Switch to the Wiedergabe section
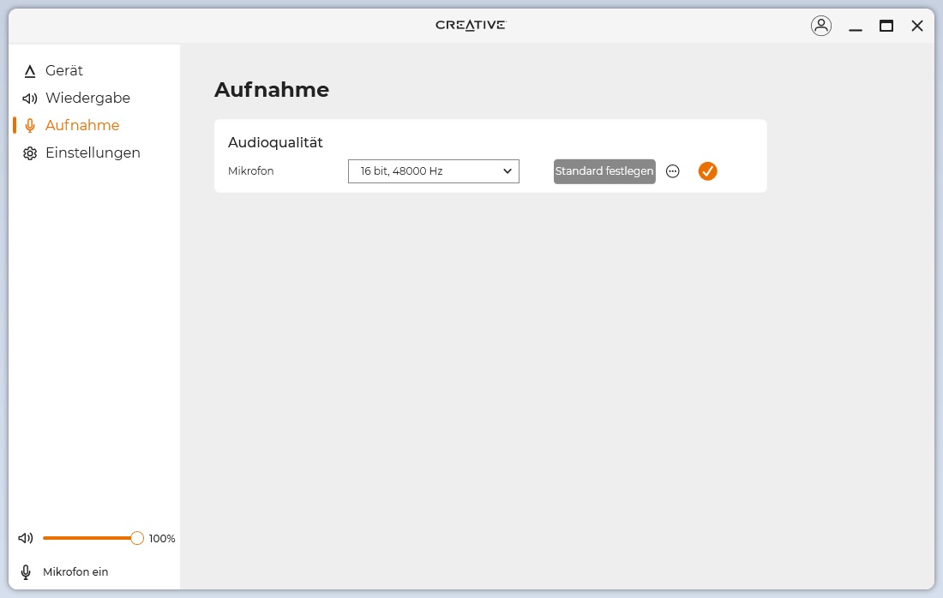Viewport: 943px width, 598px height. [x=87, y=99]
